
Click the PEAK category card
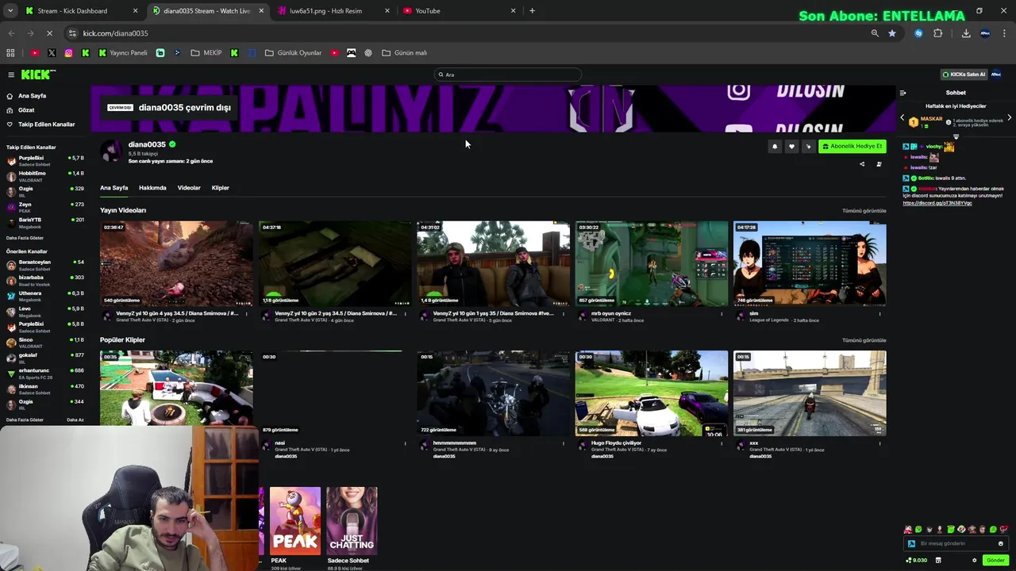coord(295,520)
